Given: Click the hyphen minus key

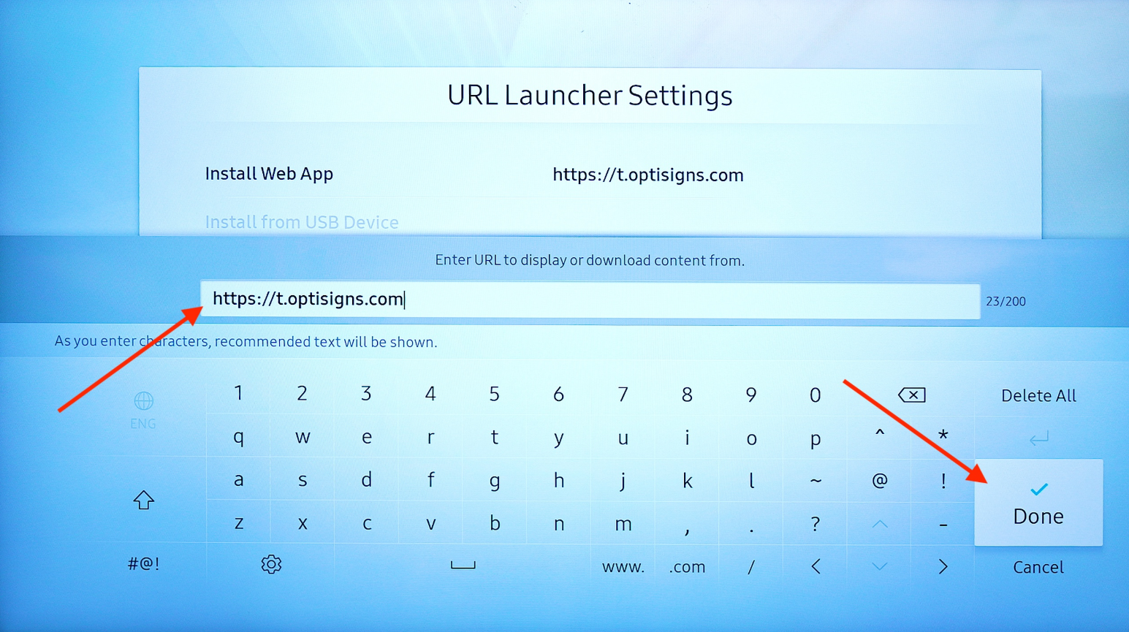Looking at the screenshot, I should click(x=943, y=525).
